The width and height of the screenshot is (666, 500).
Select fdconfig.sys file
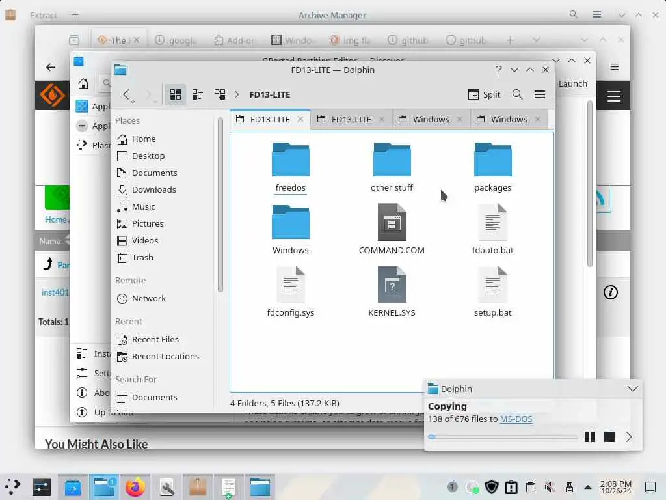[x=291, y=292]
